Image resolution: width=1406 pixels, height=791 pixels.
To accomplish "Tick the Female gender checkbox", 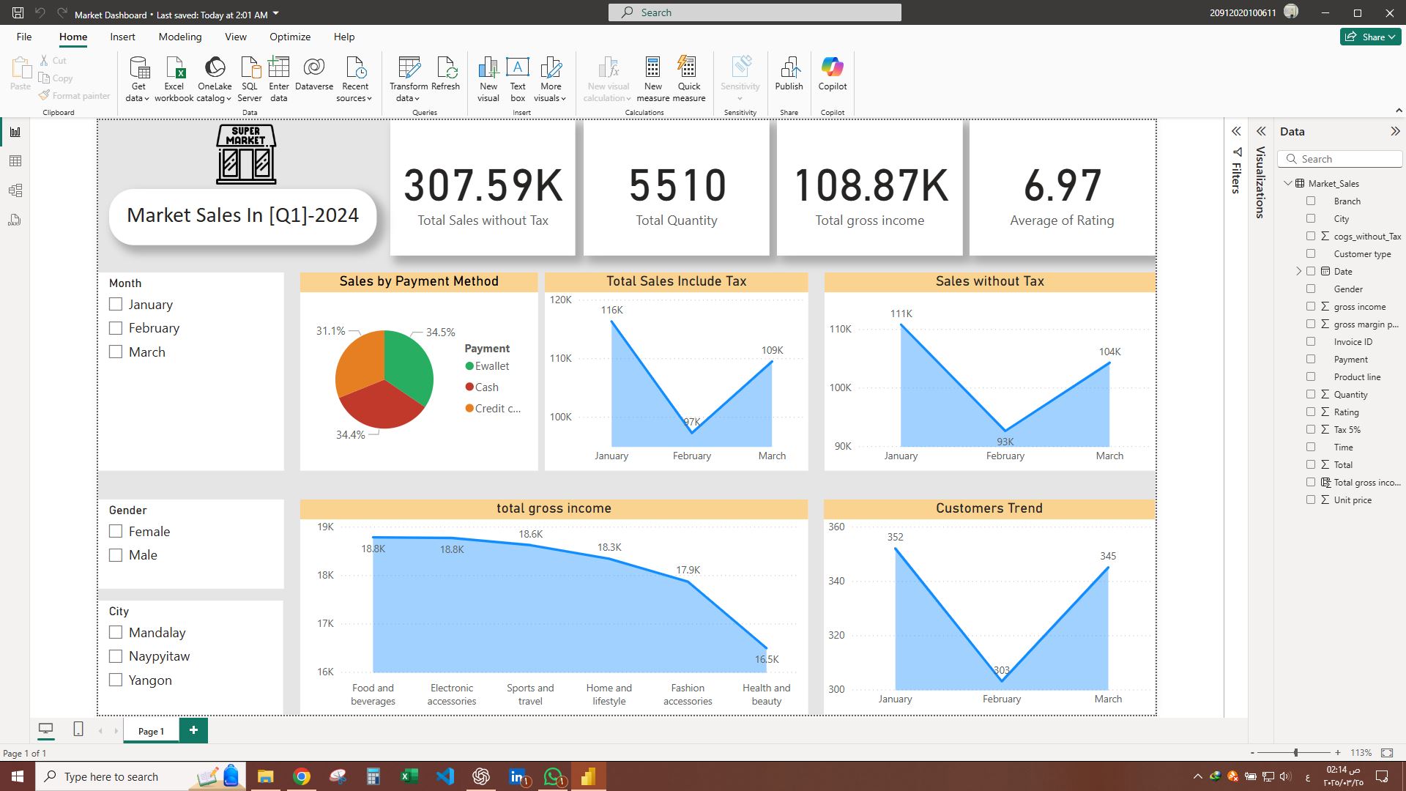I will (116, 532).
